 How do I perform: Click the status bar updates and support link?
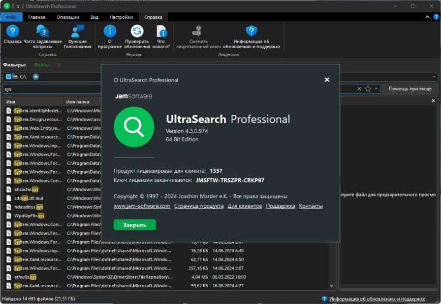[x=377, y=298]
